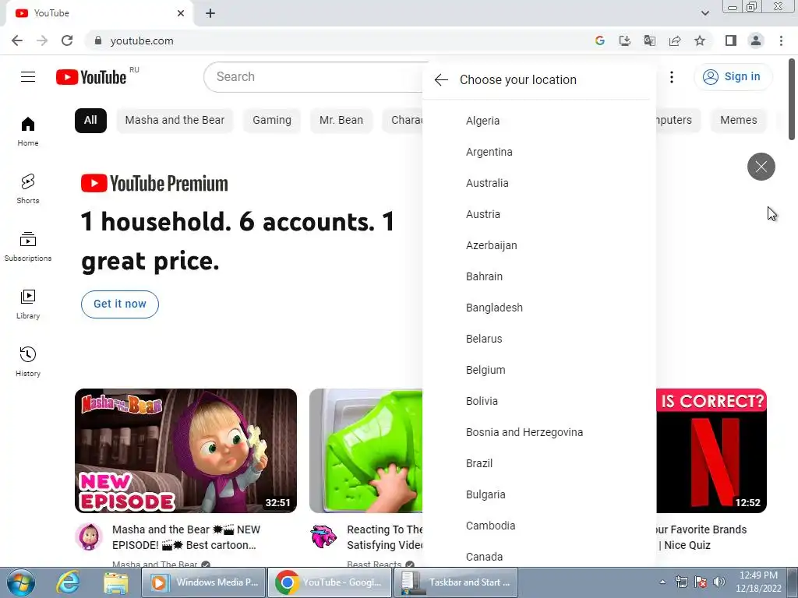Click the Sign in button

[x=733, y=77]
